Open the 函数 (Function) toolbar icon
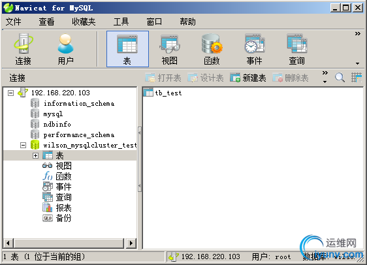This screenshot has height=265, width=367. [212, 49]
